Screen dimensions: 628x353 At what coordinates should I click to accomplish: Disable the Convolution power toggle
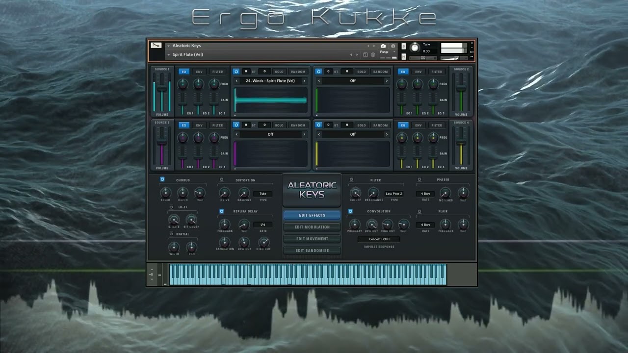tap(350, 211)
